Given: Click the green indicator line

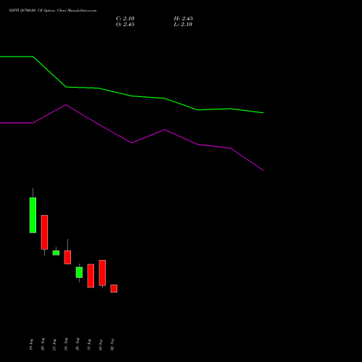Looking at the screenshot, I should [132, 96].
